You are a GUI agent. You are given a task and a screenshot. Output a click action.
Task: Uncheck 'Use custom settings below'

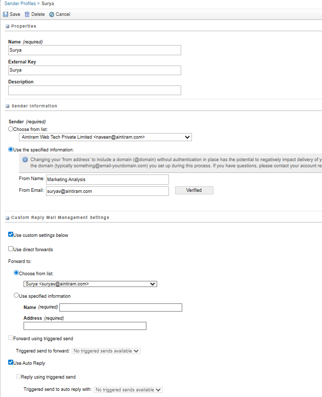pos(11,235)
